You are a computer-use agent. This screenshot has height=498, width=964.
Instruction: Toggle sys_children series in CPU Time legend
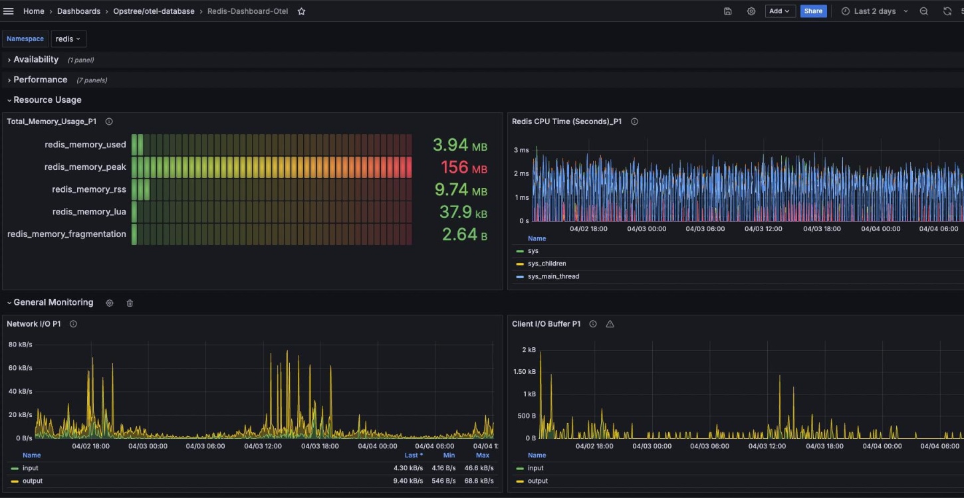[x=546, y=264]
